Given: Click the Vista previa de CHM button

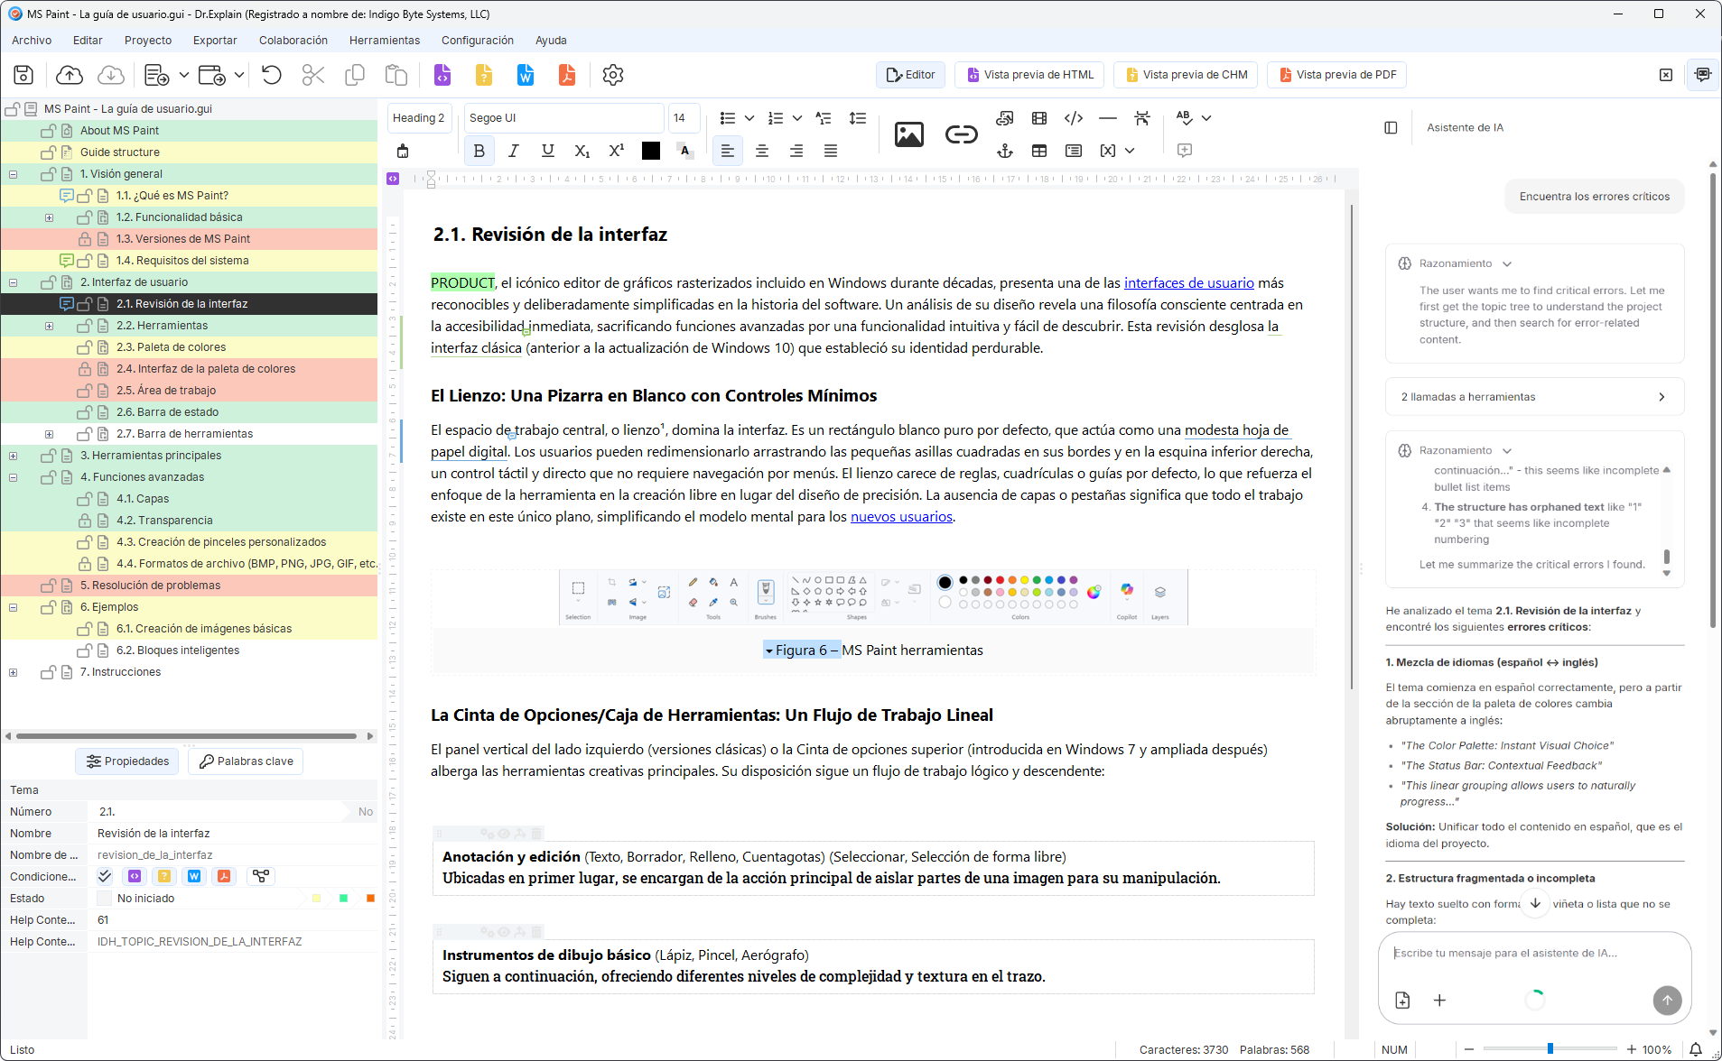Looking at the screenshot, I should pyautogui.click(x=1187, y=75).
